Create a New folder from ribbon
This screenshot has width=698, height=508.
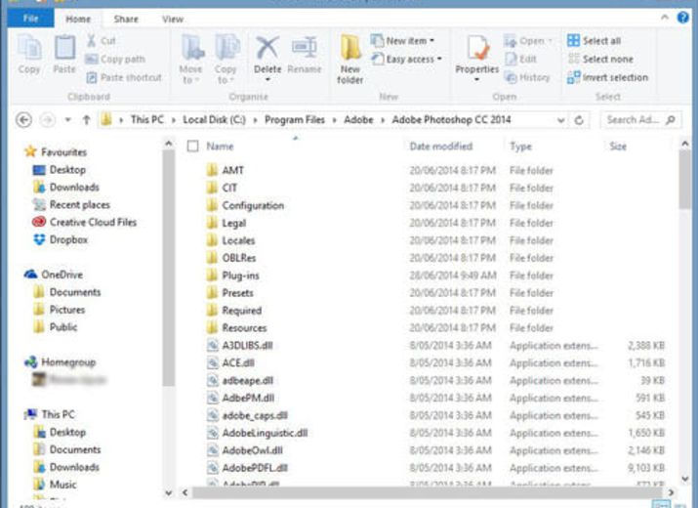(x=349, y=60)
